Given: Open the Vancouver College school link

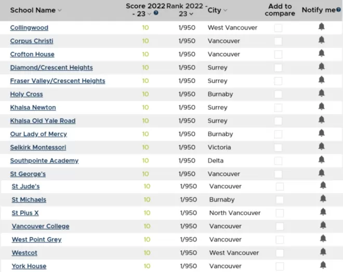Looking at the screenshot, I should click(x=41, y=226).
